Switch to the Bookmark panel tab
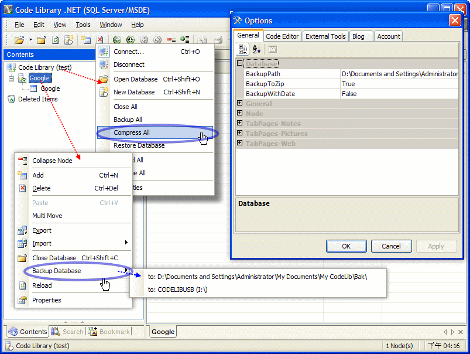 tap(109, 332)
